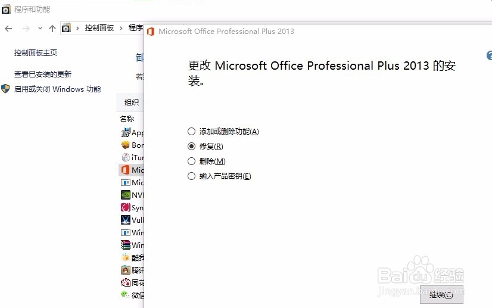Go up one level with up arrow
This screenshot has height=308, width=492.
52,29
